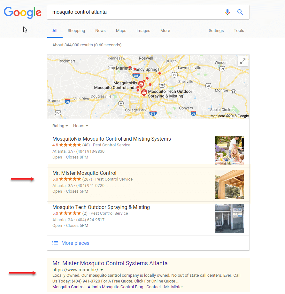Open the Atlanta Mosquito Control Blog sitelink
This screenshot has width=285, height=294.
(x=115, y=287)
